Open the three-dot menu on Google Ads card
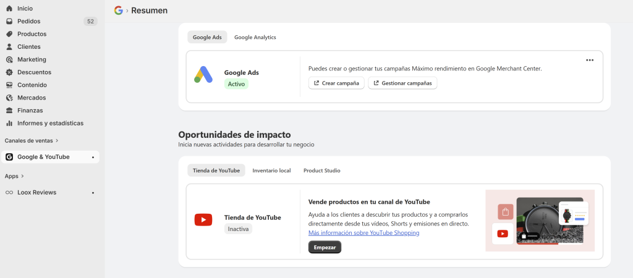The height and width of the screenshot is (278, 633). (x=589, y=60)
